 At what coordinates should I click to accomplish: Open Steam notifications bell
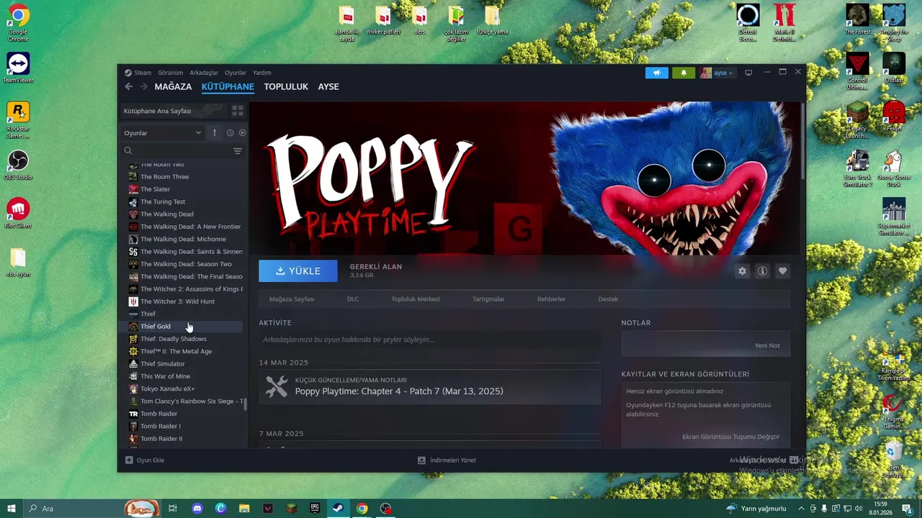[x=684, y=73]
